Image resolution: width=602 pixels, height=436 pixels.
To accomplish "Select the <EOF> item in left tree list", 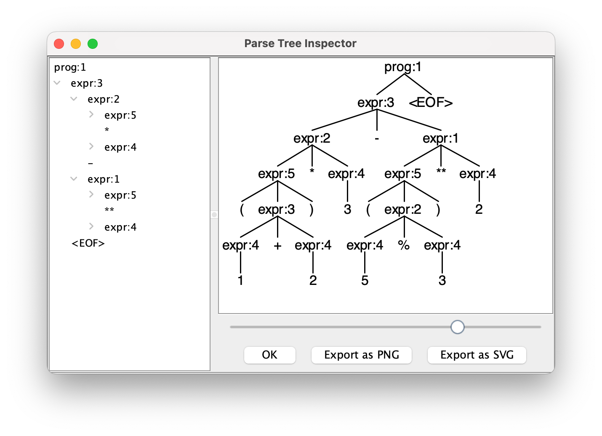I will coord(88,243).
